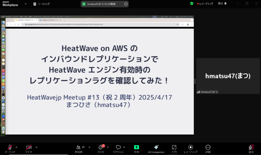Screen dimensions: 261x155
Task: Open the 詳細 more options button
Action: click(208, 149)
